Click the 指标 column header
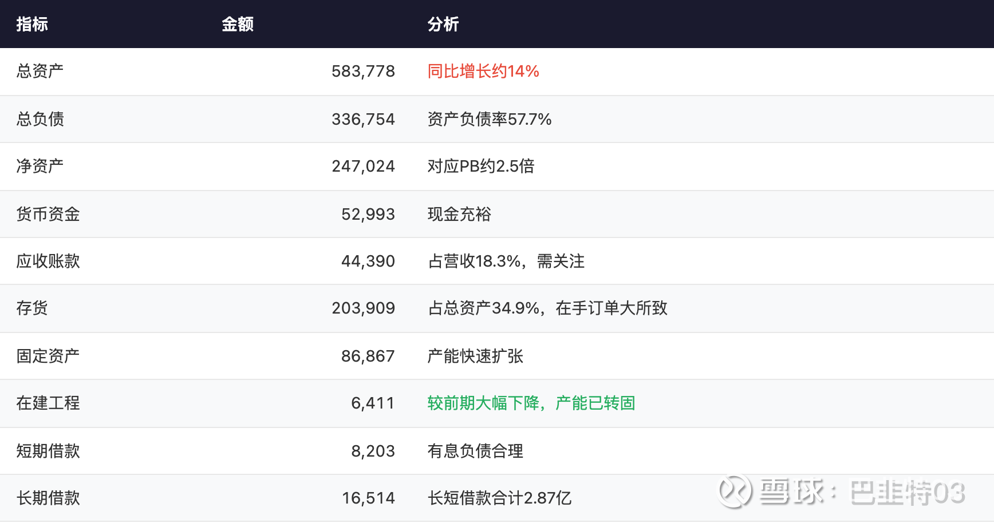 32,24
